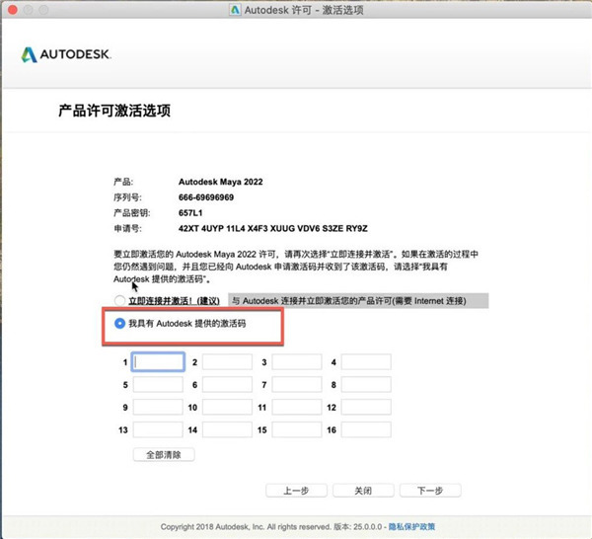
Task: Click activation code field 3
Action: 297,362
